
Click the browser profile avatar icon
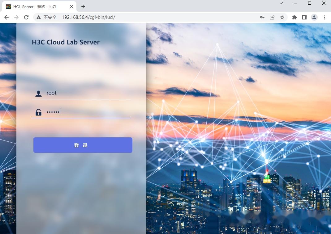(314, 17)
